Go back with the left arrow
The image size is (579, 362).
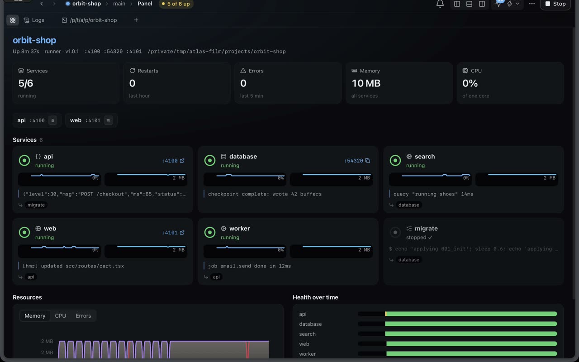coord(42,4)
